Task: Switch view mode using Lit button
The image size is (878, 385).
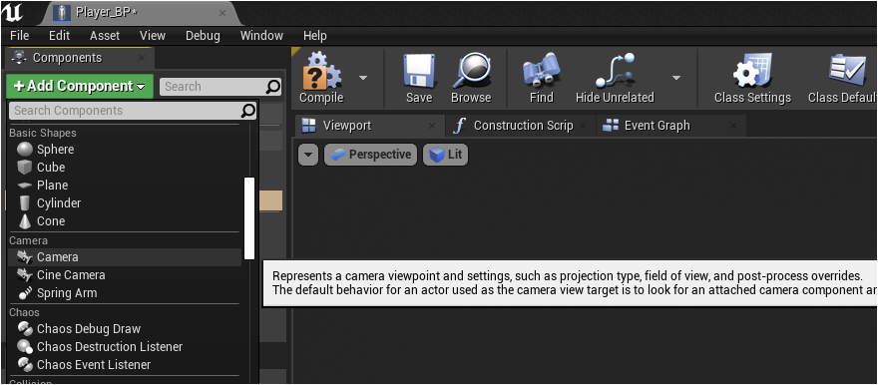Action: coord(445,155)
